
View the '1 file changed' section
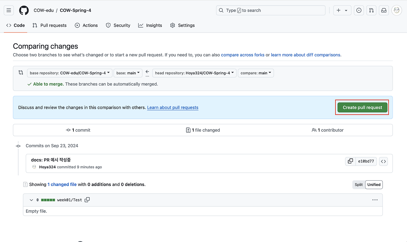pos(203,130)
